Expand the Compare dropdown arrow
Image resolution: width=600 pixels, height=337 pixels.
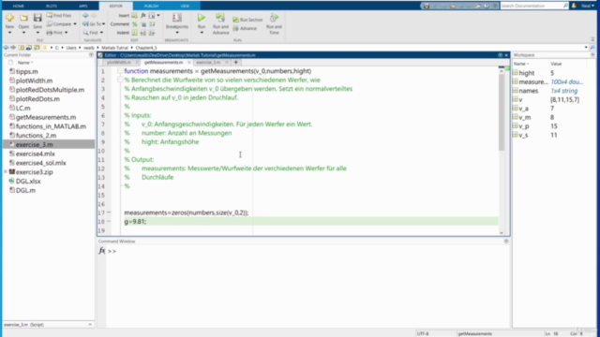[75, 24]
